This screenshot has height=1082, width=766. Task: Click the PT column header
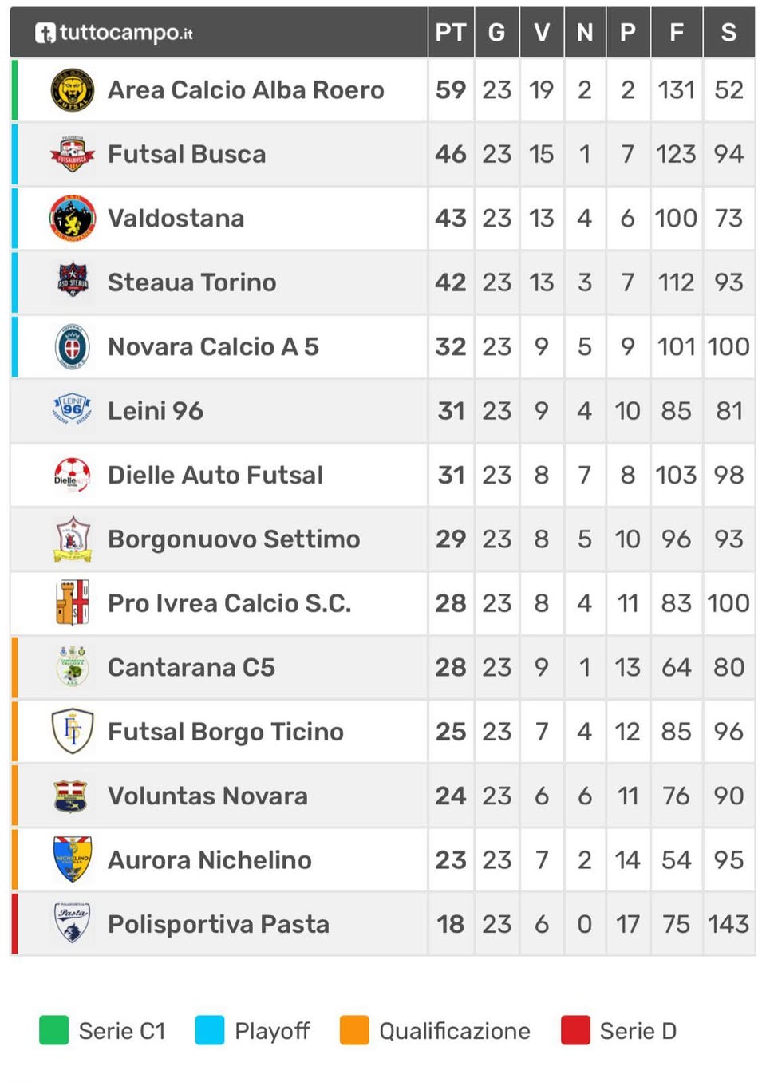pos(450,33)
